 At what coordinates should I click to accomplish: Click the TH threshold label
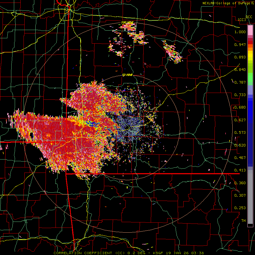coord(243,221)
